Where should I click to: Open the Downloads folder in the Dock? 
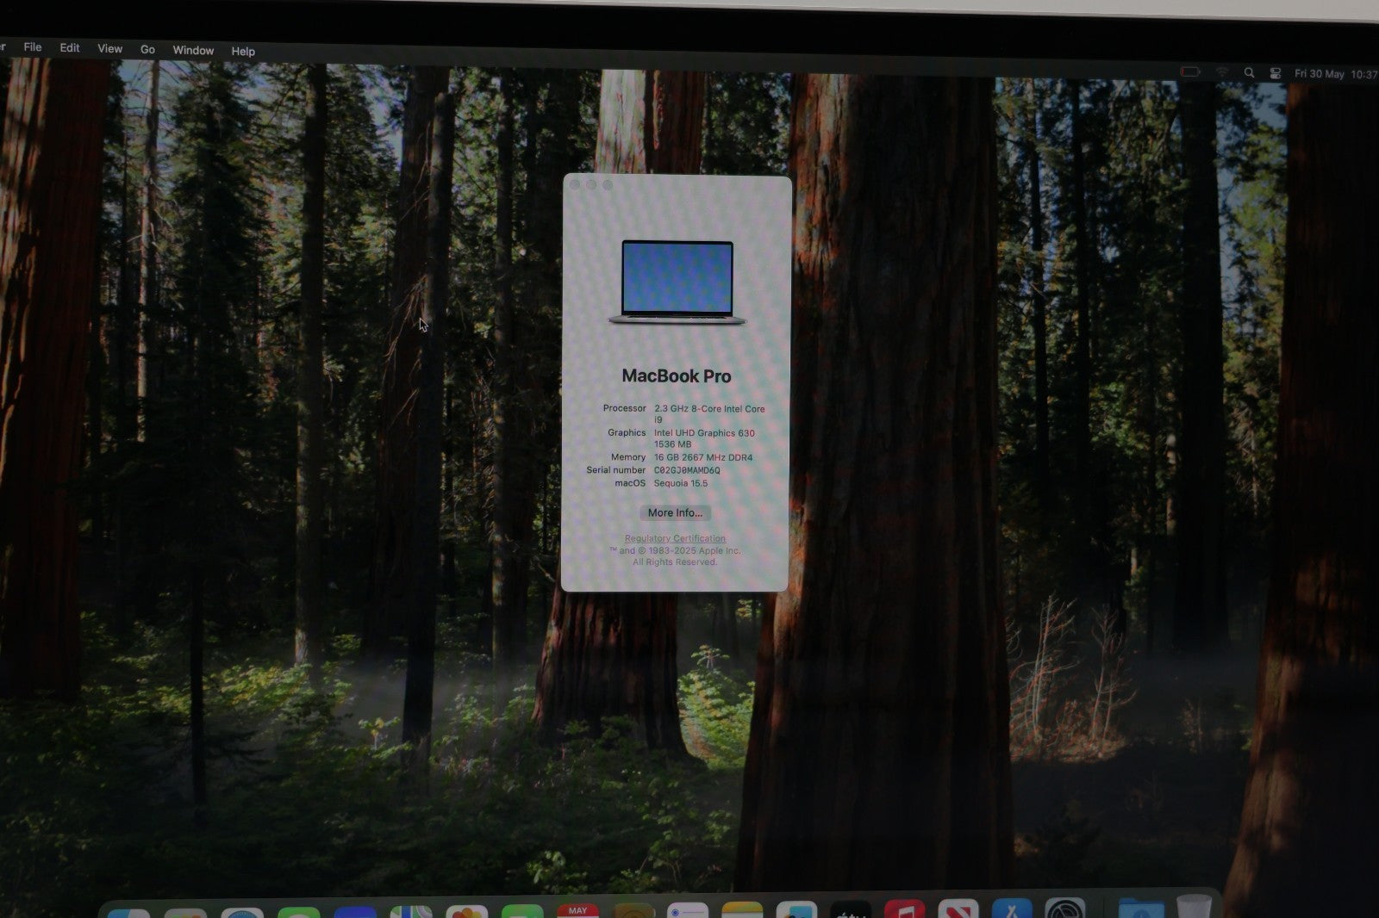(1141, 908)
